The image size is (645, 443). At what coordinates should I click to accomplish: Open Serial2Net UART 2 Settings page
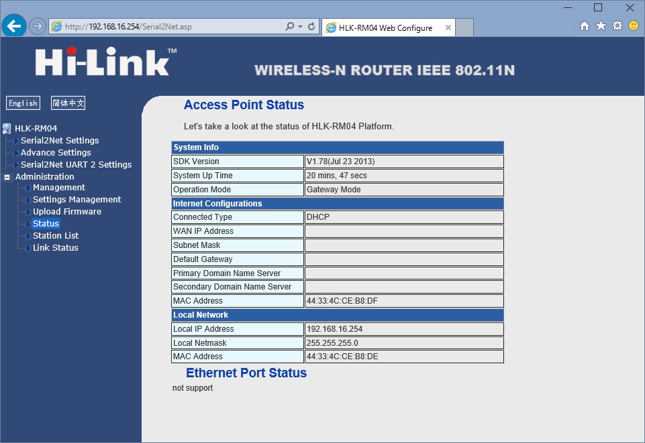point(76,165)
